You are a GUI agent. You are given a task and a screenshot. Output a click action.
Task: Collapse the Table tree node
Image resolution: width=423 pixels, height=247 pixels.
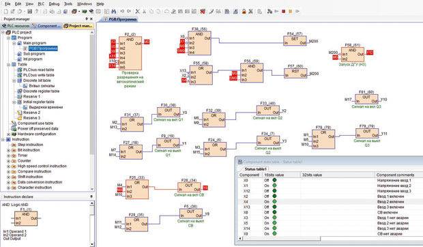8,64
